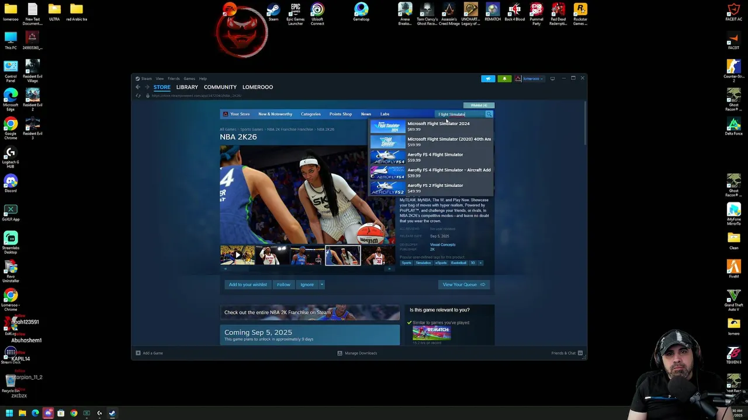
Task: Open FiveM desktop icon
Action: 734,269
